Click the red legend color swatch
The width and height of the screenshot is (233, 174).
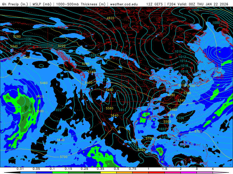pos(157,173)
